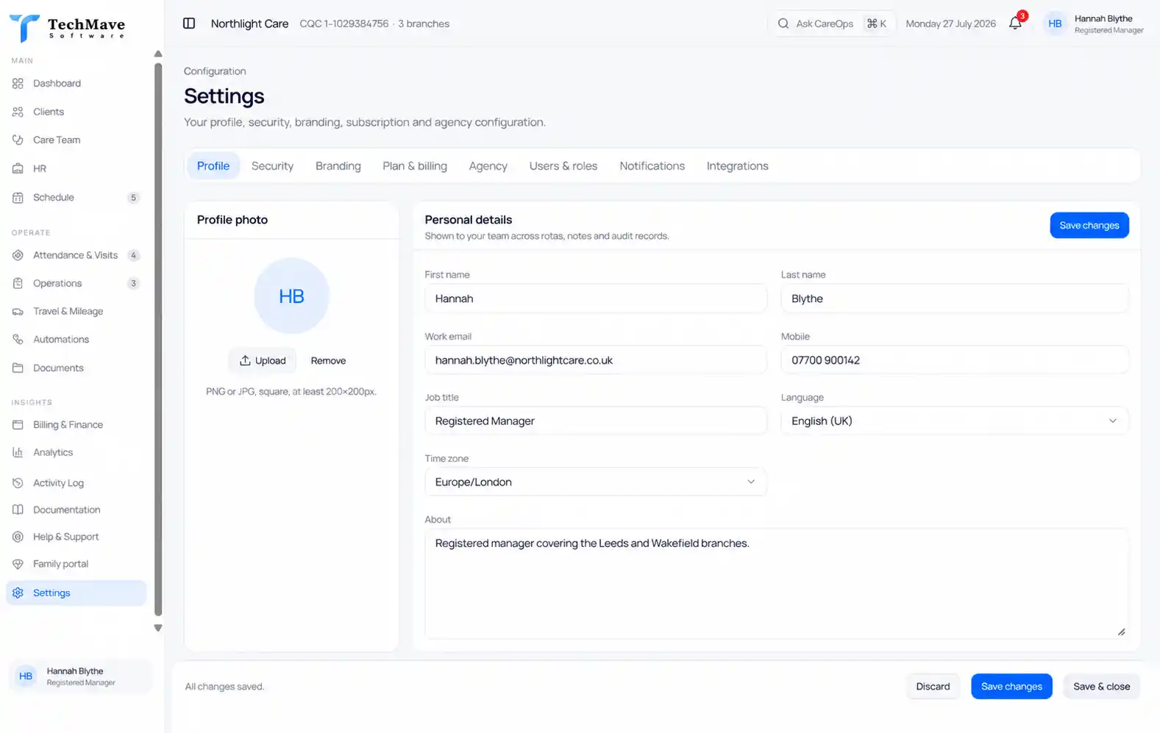The height and width of the screenshot is (733, 1160).
Task: Click the Settings gear icon
Action: tap(18, 593)
